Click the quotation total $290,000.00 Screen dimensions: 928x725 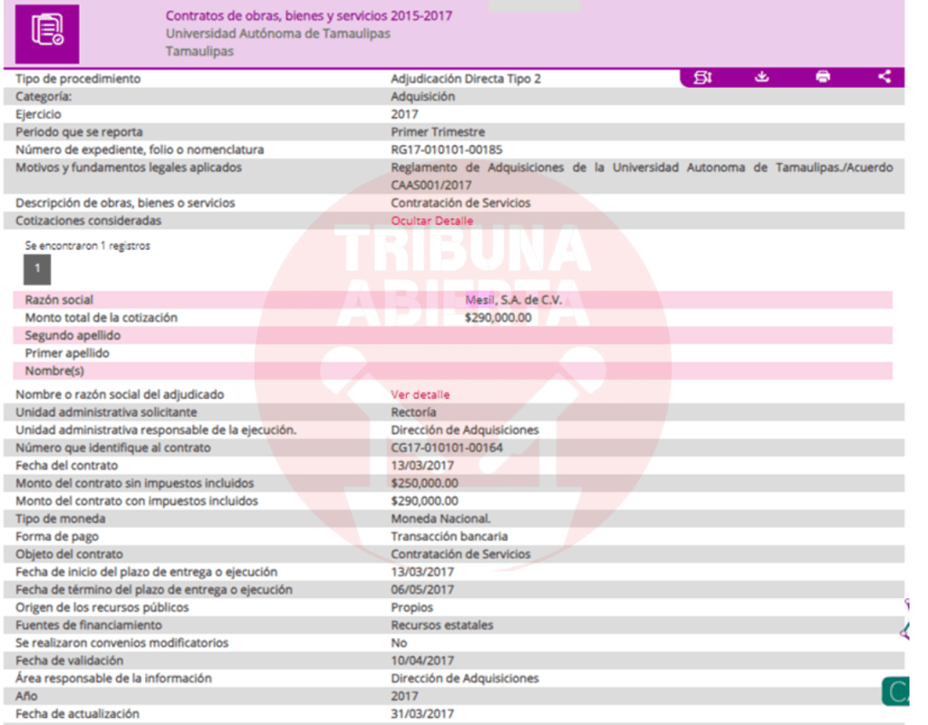[x=498, y=318]
